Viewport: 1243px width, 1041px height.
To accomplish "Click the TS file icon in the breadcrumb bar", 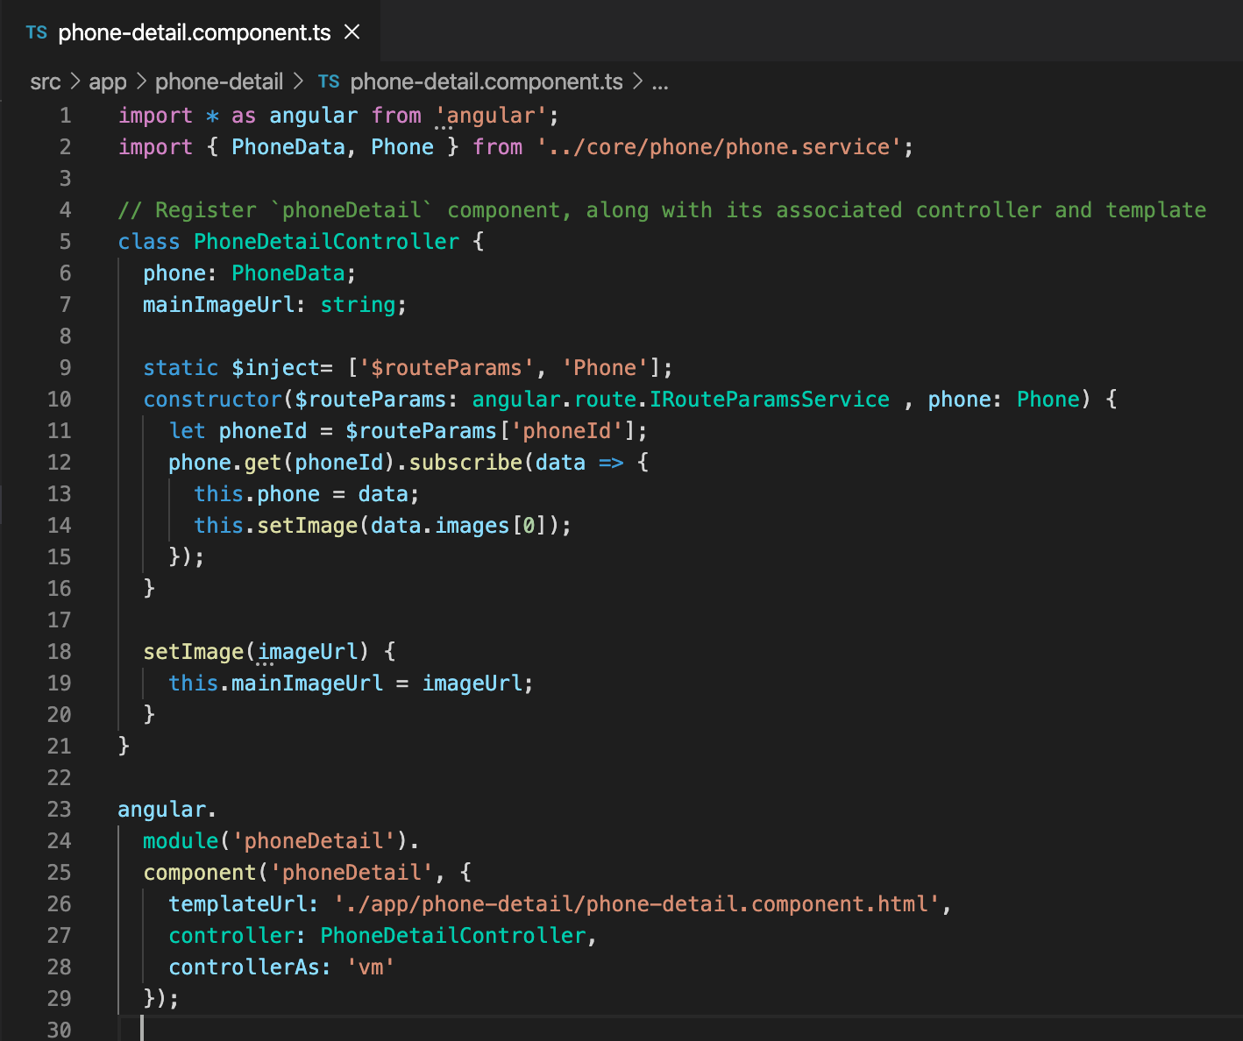I will [x=329, y=81].
